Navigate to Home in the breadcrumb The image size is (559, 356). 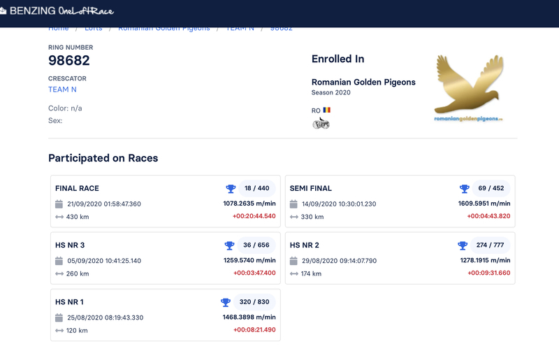click(x=58, y=28)
